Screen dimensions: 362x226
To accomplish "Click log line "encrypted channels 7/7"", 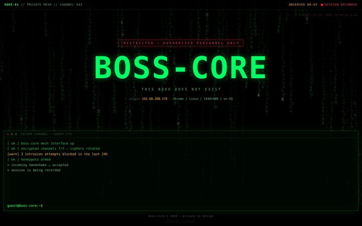I will pos(53,149).
